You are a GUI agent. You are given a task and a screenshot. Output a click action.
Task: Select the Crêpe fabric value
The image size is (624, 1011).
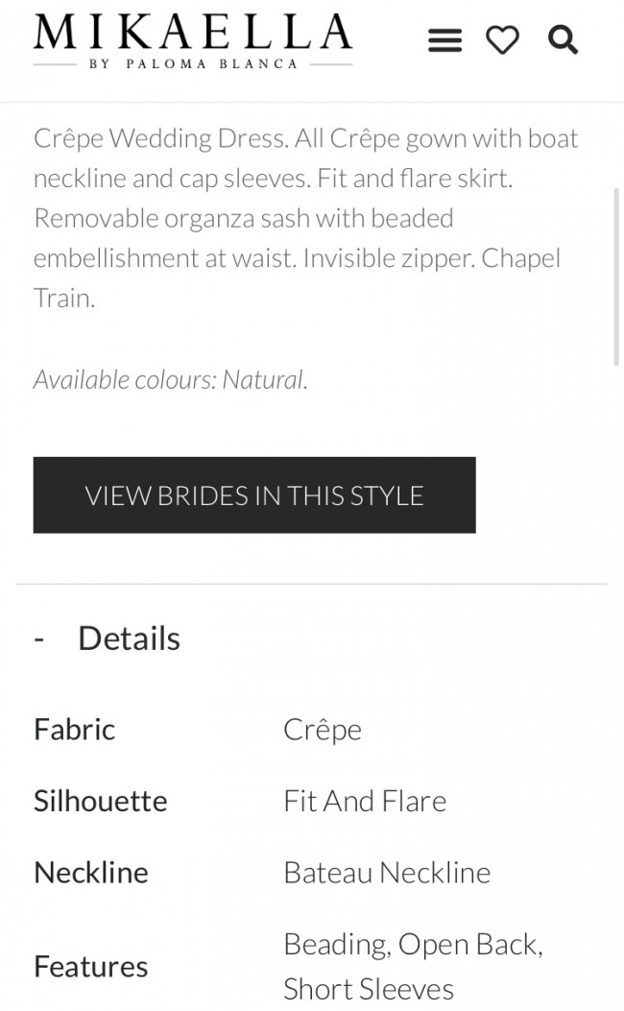323,729
